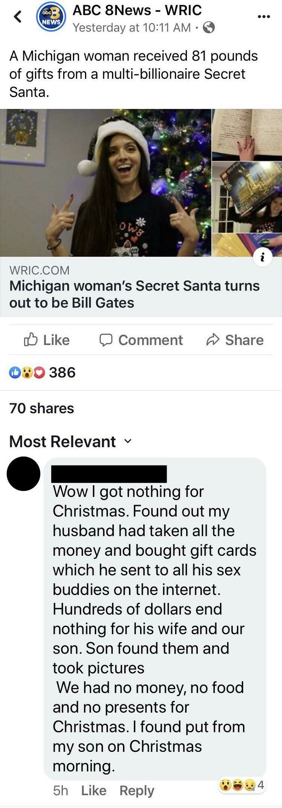Click the info 'i' icon on the article preview

click(x=262, y=257)
